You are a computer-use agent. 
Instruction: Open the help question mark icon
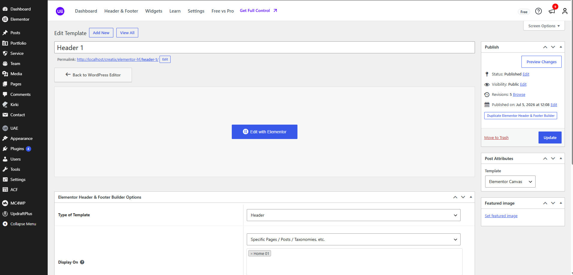(x=539, y=11)
